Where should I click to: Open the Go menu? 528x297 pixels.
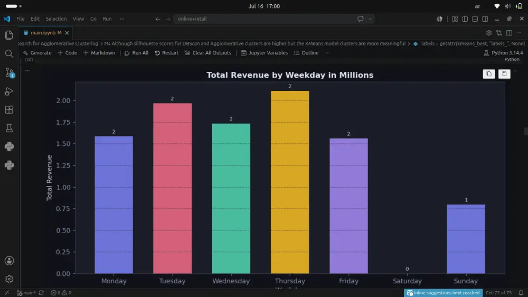[93, 19]
